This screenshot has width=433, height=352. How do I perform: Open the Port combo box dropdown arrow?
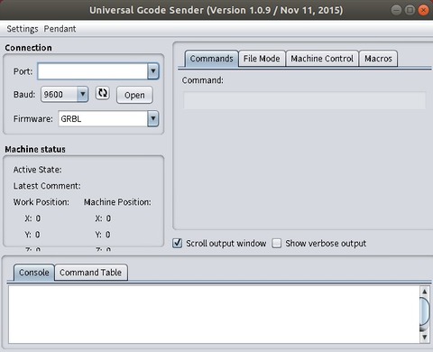point(153,71)
